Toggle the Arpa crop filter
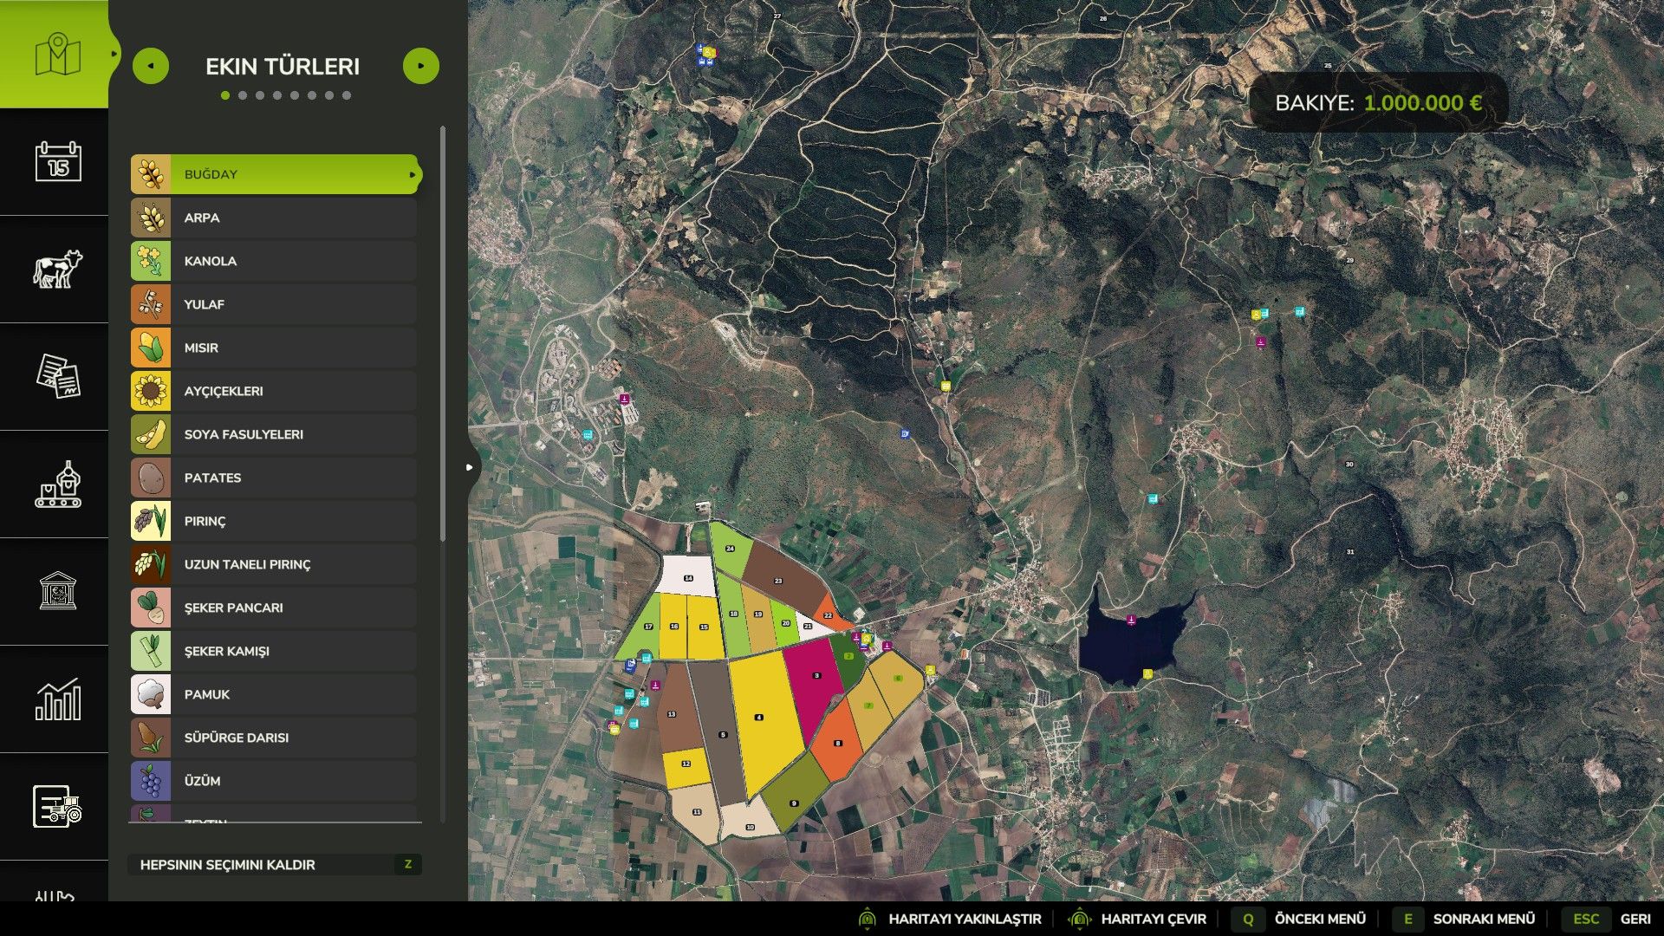This screenshot has width=1664, height=936. click(x=274, y=218)
